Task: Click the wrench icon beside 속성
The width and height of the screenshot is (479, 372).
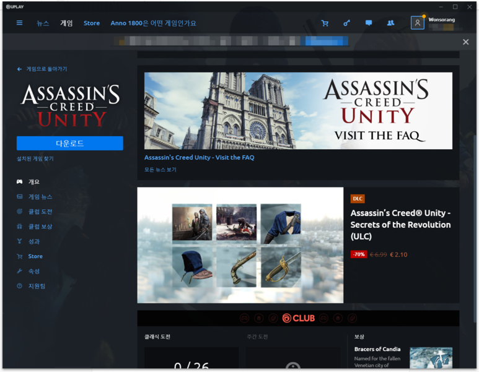Action: pyautogui.click(x=20, y=271)
